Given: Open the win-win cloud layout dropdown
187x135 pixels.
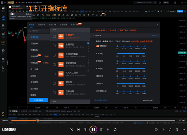Looking at the screenshot, I should pyautogui.click(x=172, y=11).
